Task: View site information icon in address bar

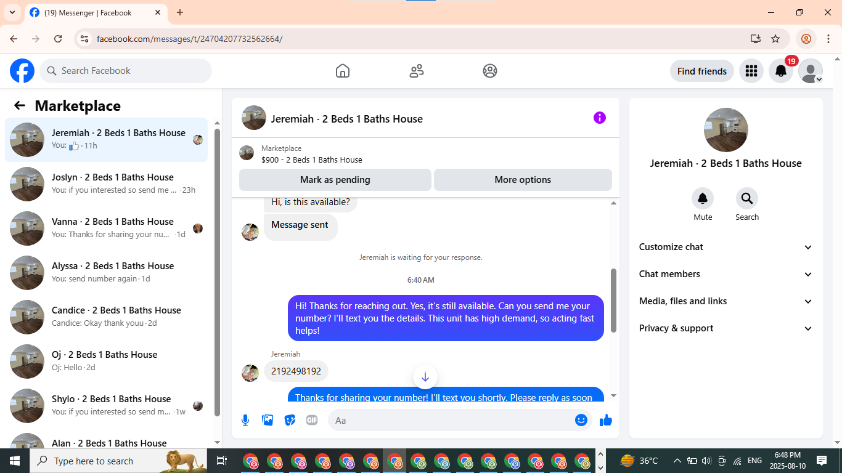Action: tap(85, 39)
